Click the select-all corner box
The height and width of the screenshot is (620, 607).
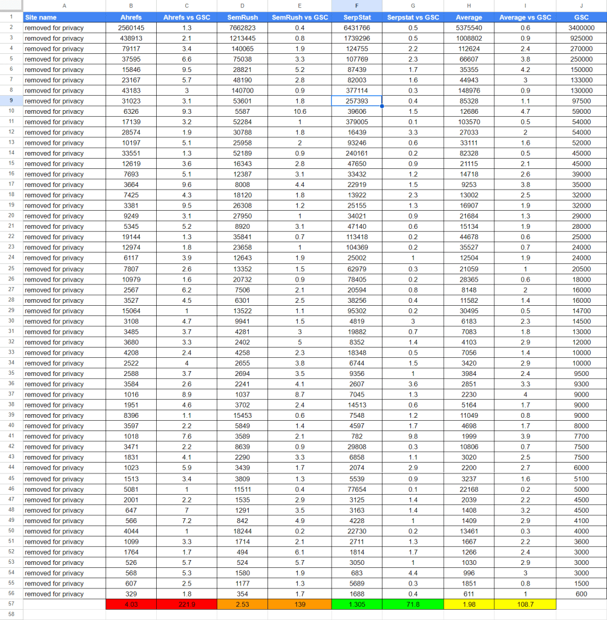[x=11, y=5]
